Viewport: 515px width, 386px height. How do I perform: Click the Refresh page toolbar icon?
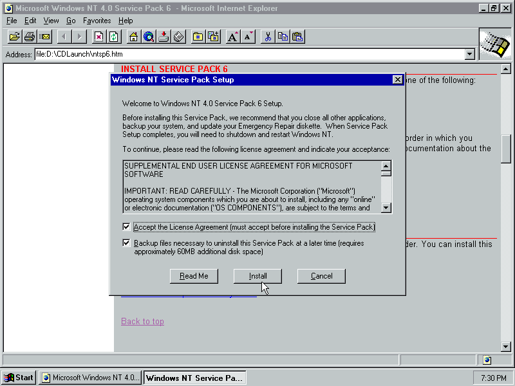[x=113, y=37]
